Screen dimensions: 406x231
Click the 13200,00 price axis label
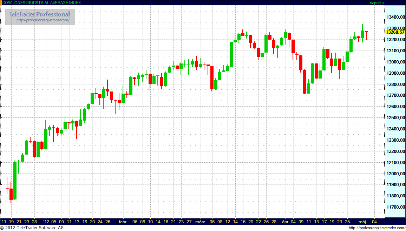[x=396, y=40]
